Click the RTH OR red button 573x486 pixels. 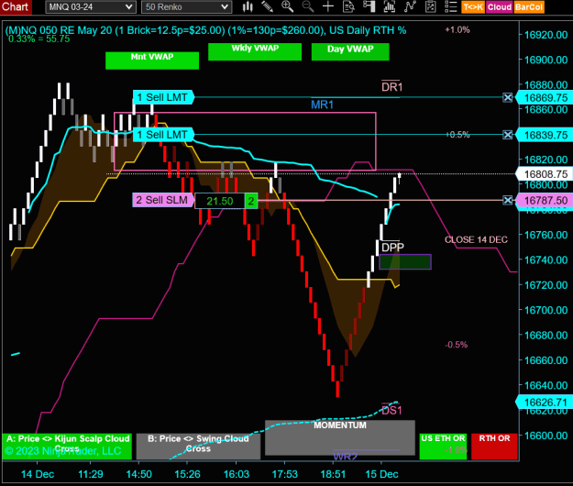point(494,447)
